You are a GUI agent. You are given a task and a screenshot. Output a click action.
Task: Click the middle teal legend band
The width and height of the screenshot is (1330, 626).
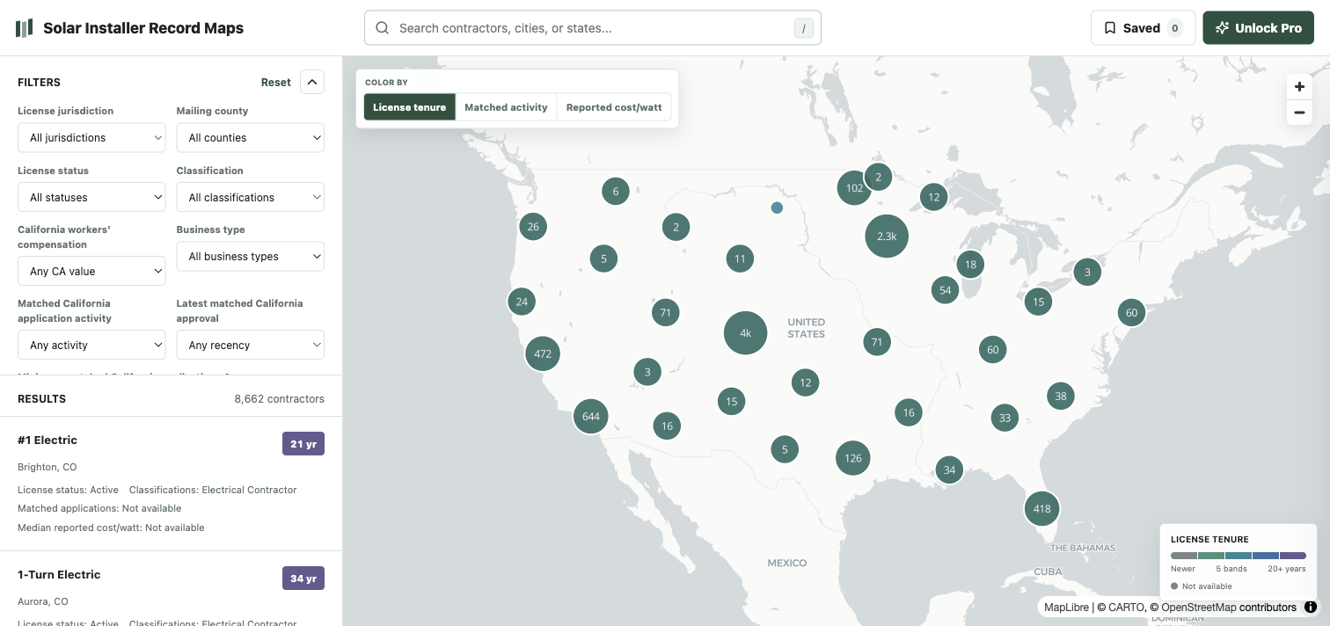coord(1239,556)
